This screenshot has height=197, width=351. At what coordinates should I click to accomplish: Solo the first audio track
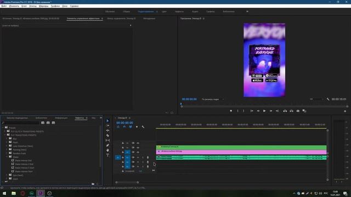coord(143,158)
